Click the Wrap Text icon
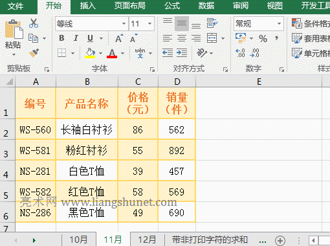The image size is (330, 246). [x=212, y=23]
